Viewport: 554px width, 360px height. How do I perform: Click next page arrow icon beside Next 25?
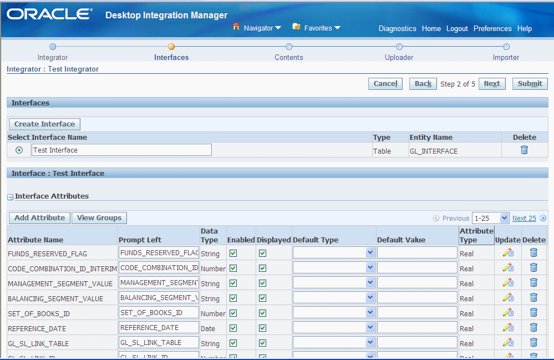pyautogui.click(x=543, y=219)
